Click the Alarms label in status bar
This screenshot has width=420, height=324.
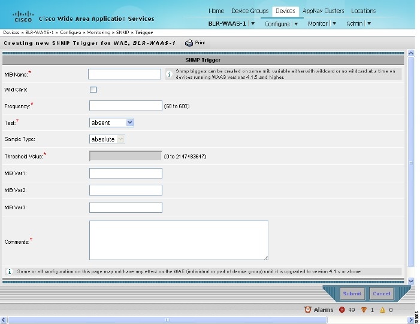(324, 310)
